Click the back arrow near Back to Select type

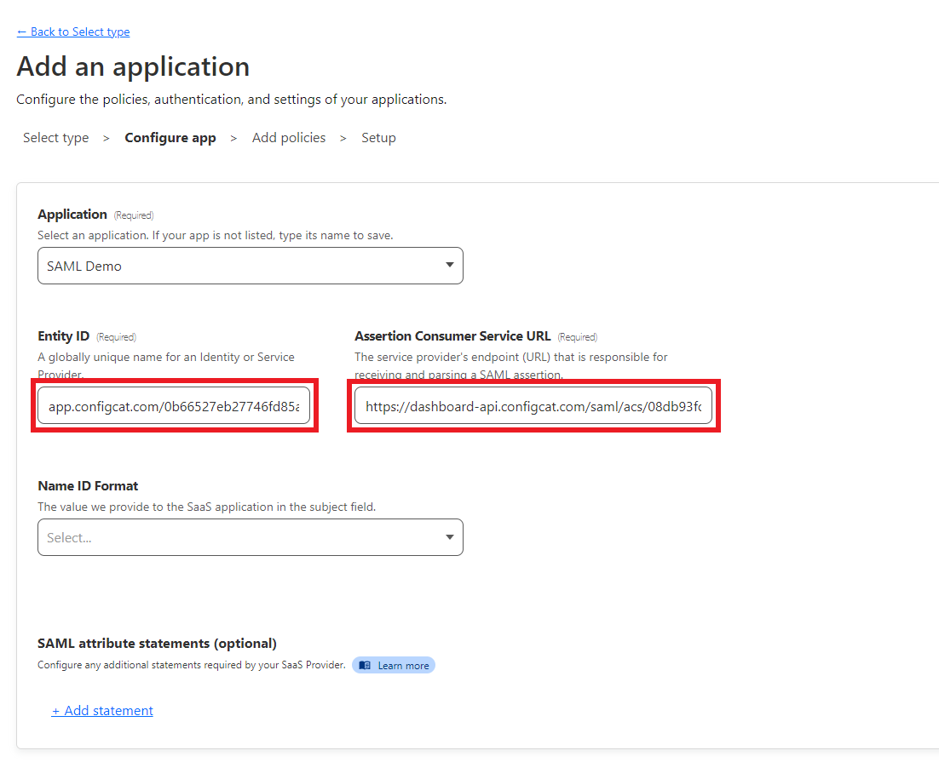point(23,32)
